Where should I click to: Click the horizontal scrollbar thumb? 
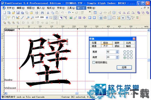click(77, 93)
